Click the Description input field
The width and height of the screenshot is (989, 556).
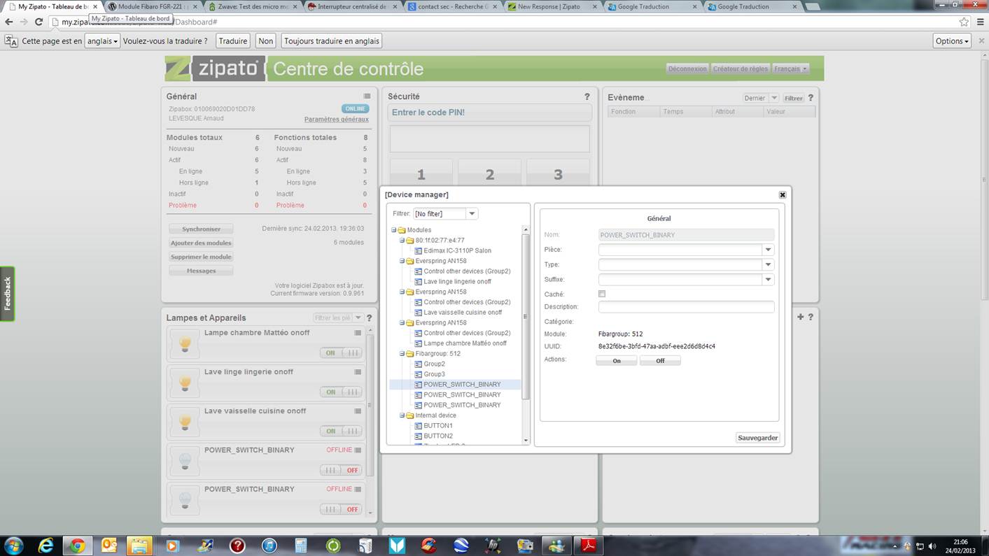pos(686,307)
